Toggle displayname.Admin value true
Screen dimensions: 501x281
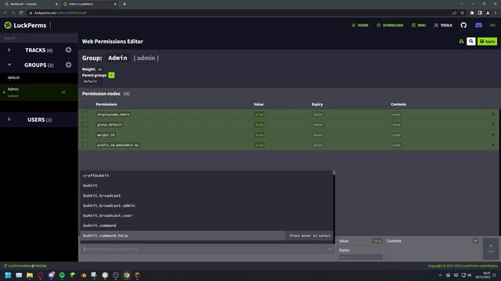pyautogui.click(x=259, y=115)
